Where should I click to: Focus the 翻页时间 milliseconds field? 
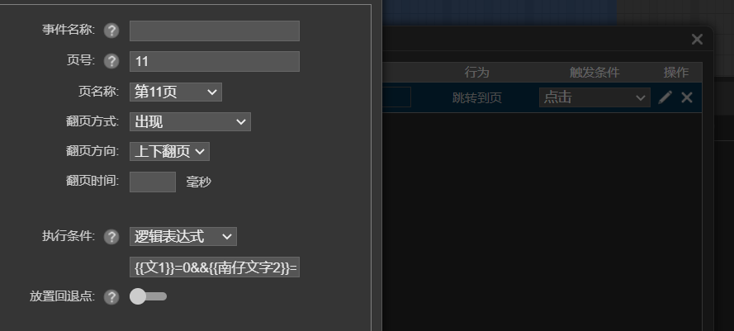coord(153,182)
